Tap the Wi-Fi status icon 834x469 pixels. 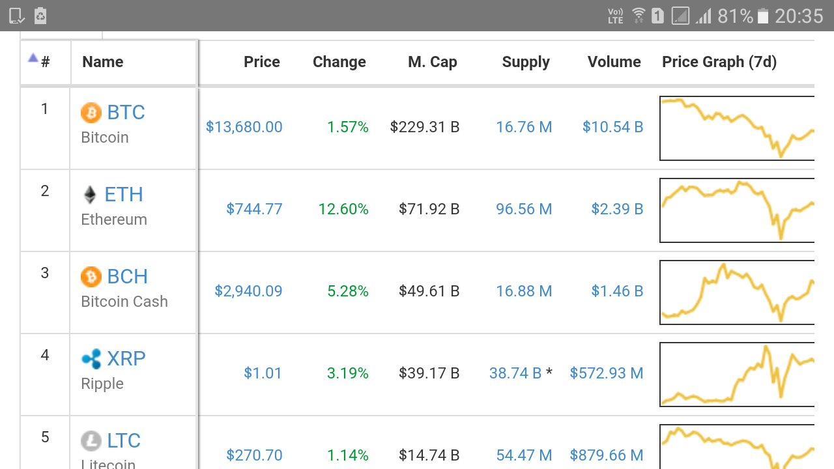pos(639,16)
